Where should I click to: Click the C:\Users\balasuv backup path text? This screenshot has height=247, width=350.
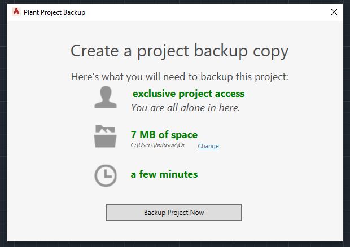(158, 145)
